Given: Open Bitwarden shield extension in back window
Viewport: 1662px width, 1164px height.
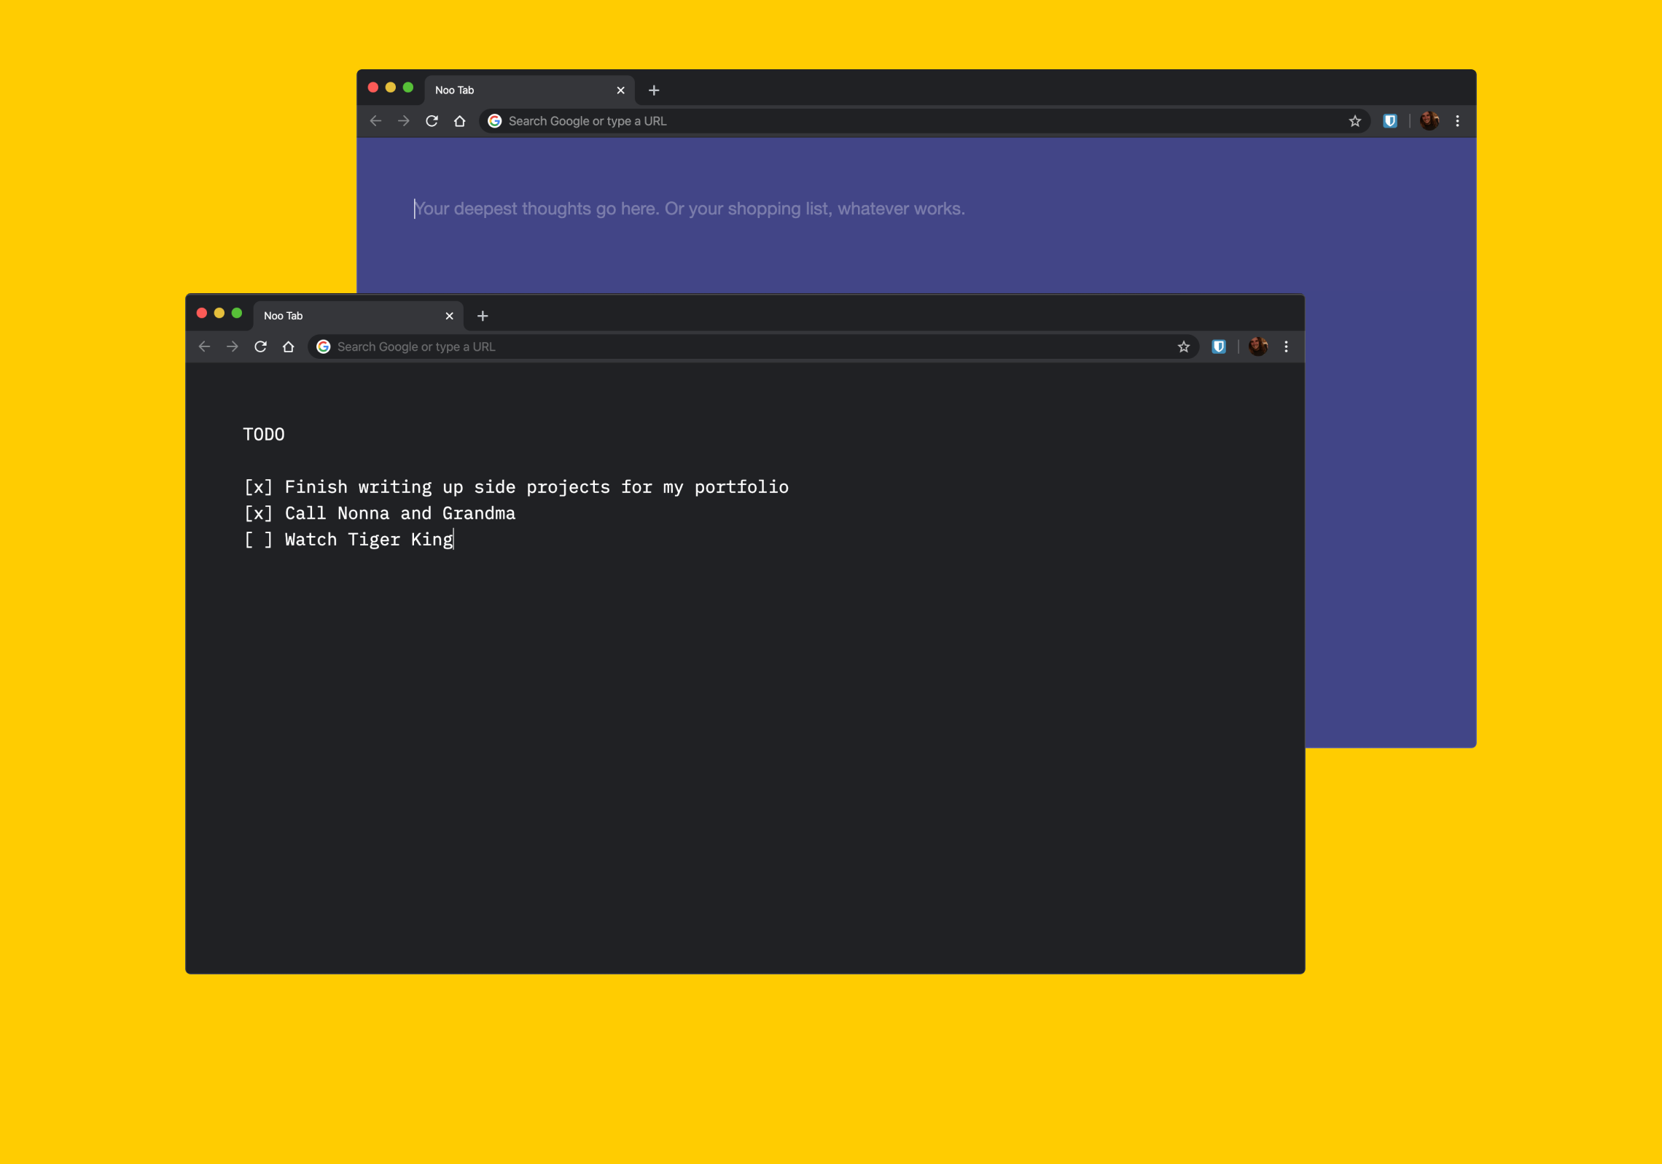Looking at the screenshot, I should click(x=1390, y=121).
